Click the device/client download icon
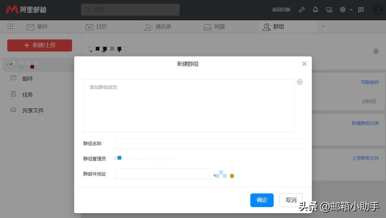 click(329, 10)
